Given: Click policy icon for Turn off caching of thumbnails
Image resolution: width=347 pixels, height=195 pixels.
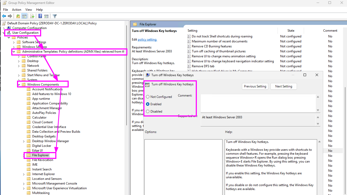Looking at the screenshot, I should pyautogui.click(x=189, y=51).
